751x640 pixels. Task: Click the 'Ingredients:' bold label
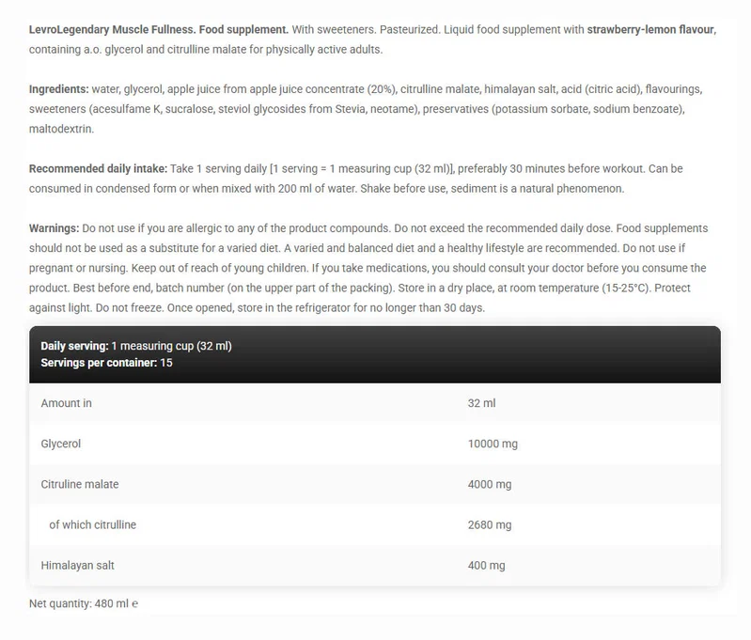coord(59,89)
